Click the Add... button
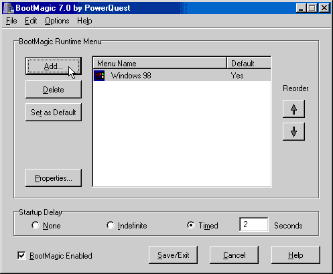Viewport: 333px width, 274px height. (x=54, y=66)
